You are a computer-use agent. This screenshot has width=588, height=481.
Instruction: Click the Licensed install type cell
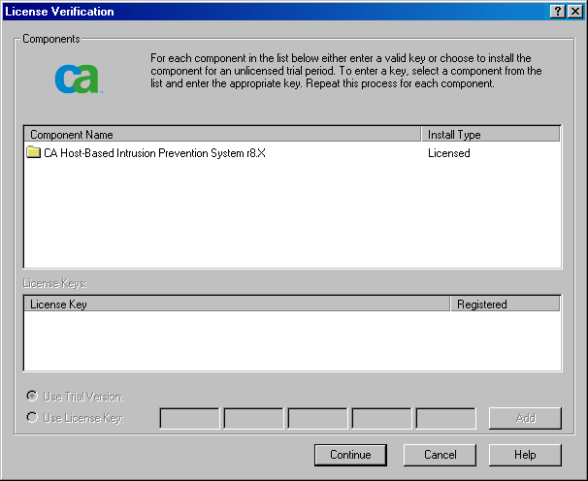pos(449,153)
